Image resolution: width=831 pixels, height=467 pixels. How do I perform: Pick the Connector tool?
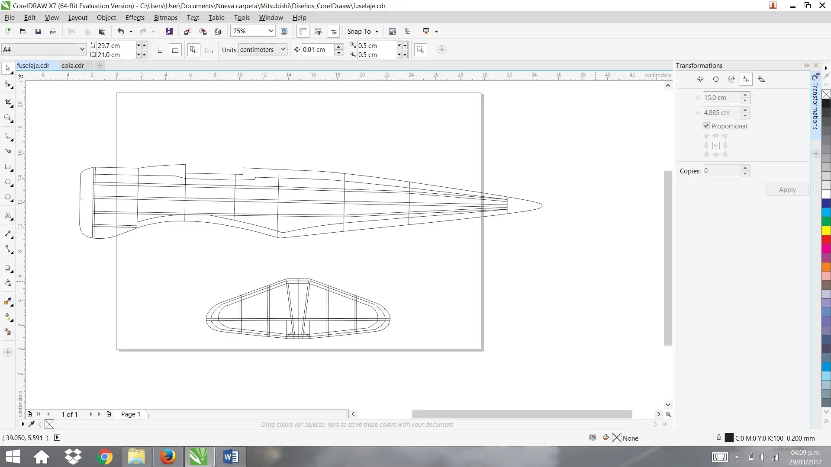(8, 249)
